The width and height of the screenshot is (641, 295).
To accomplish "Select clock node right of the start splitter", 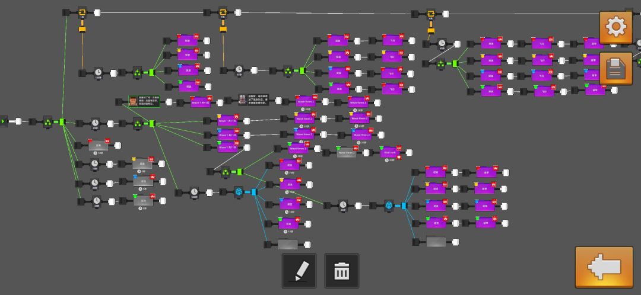I will [95, 123].
